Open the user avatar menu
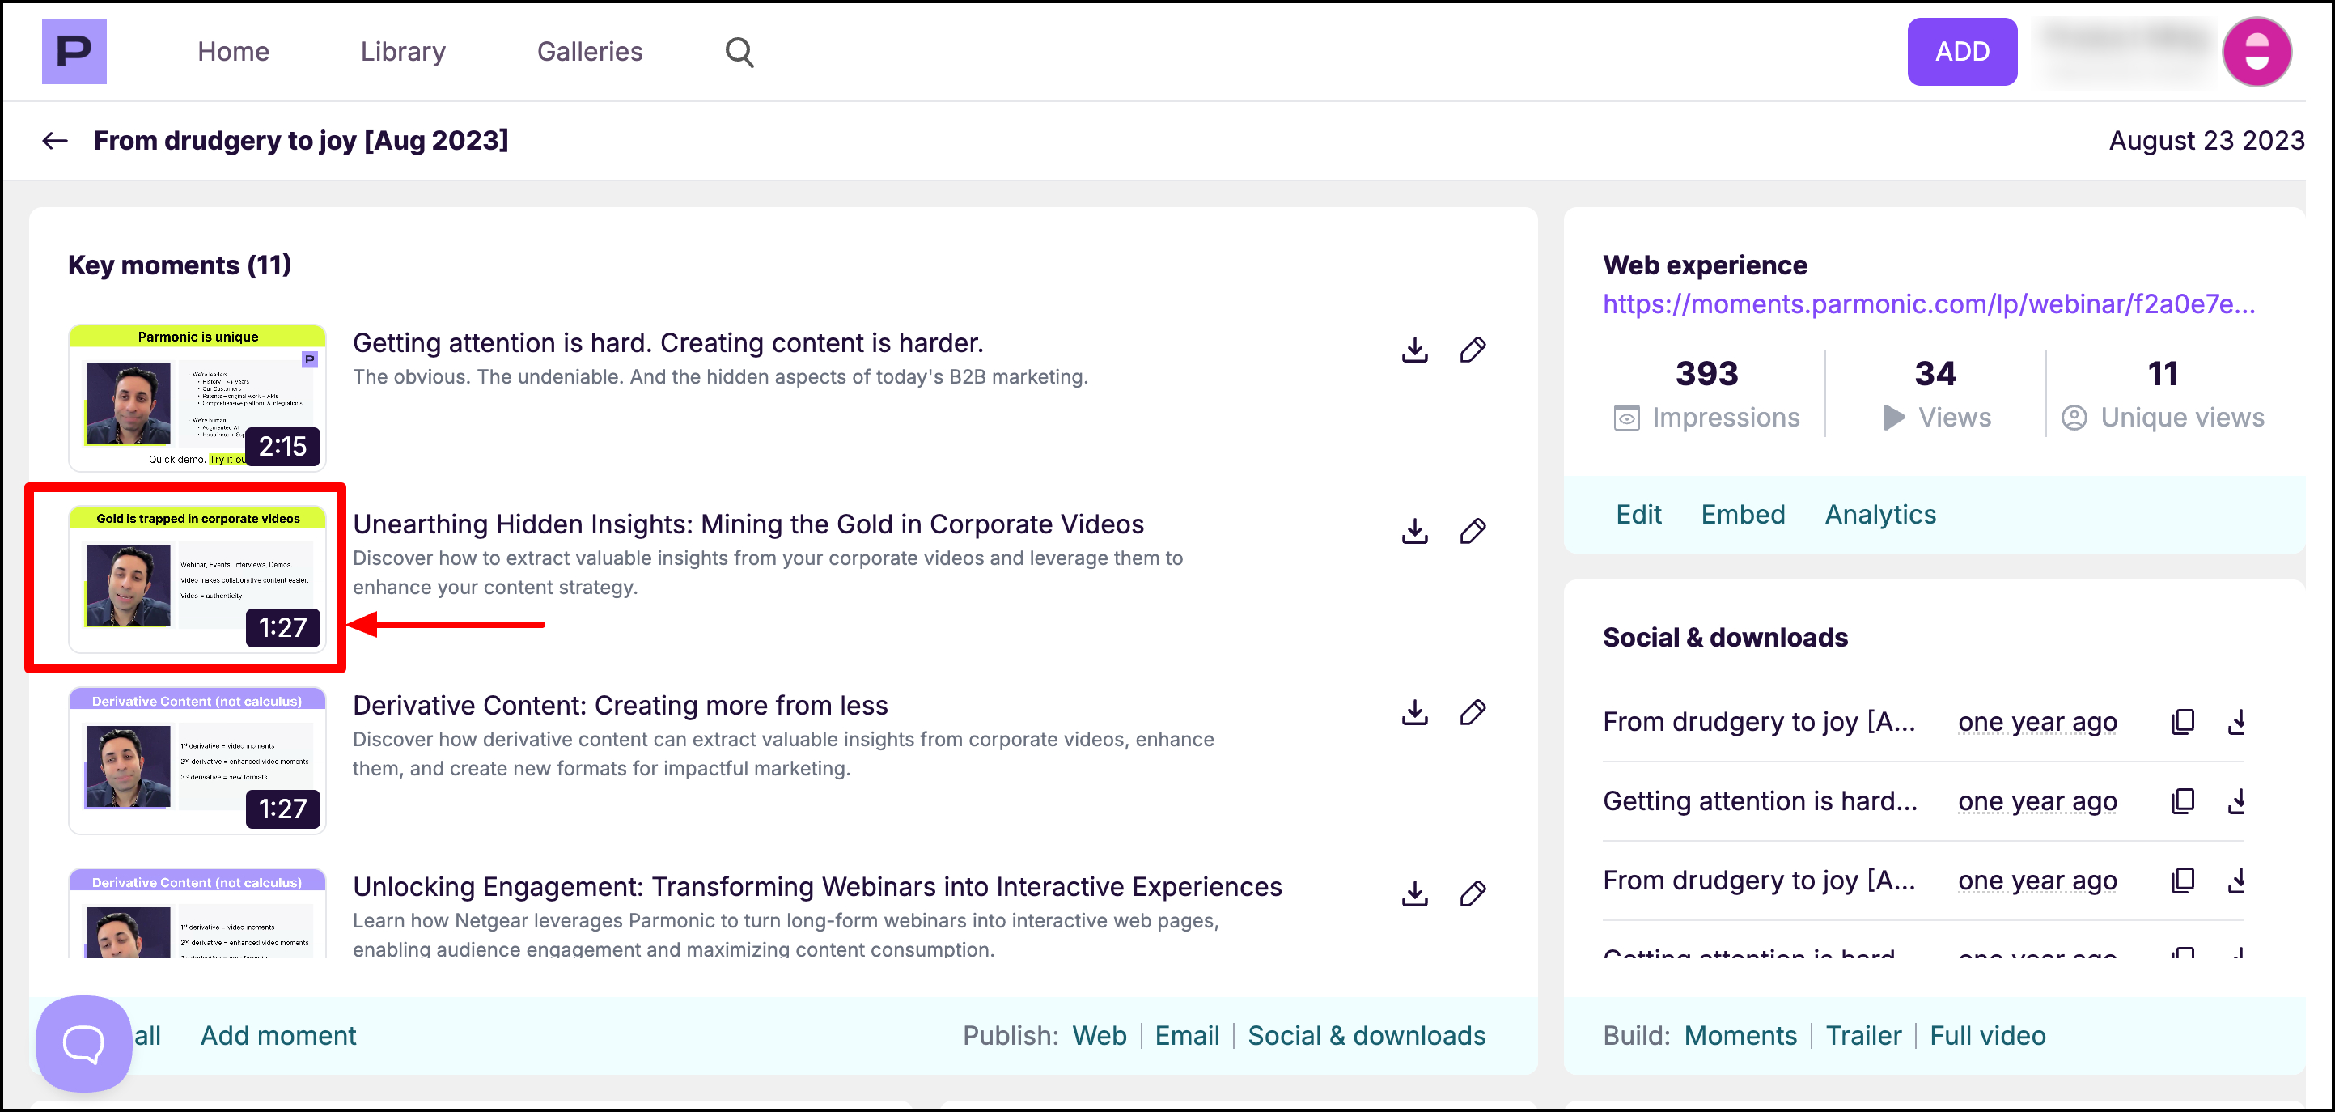Screen dimensions: 2335x1112 click(2257, 52)
